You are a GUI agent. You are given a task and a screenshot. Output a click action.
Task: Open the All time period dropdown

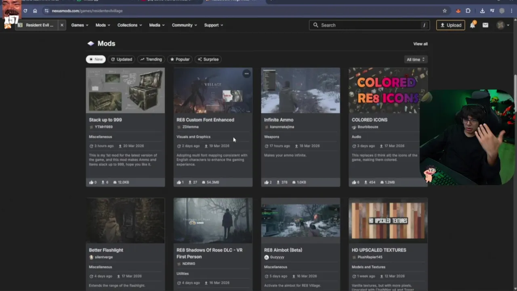[416, 59]
